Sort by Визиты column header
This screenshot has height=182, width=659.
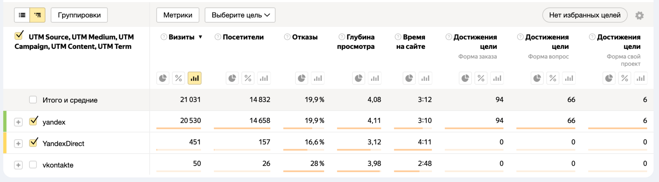tap(182, 37)
